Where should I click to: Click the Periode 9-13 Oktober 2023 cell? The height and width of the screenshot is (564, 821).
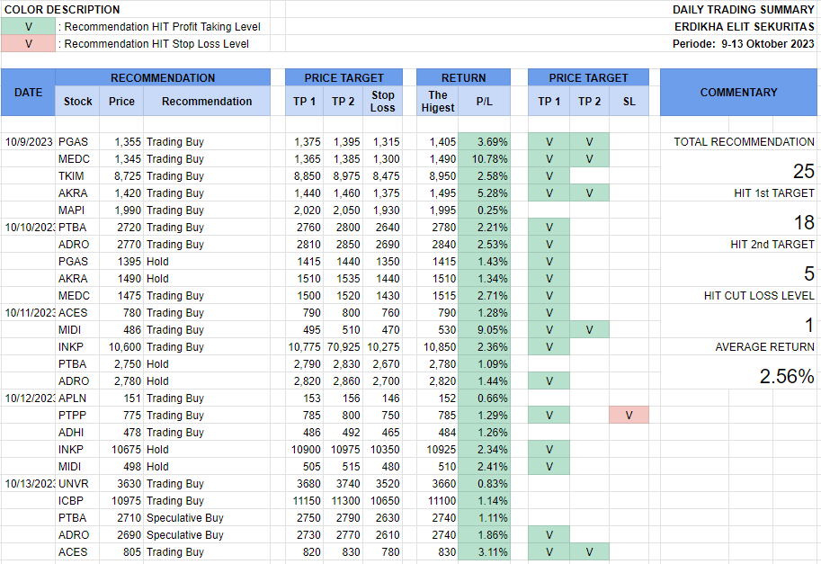(744, 44)
